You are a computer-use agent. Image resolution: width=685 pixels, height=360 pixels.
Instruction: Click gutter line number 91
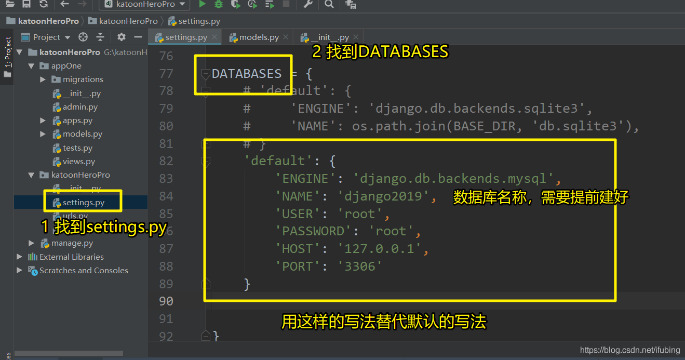(x=166, y=318)
